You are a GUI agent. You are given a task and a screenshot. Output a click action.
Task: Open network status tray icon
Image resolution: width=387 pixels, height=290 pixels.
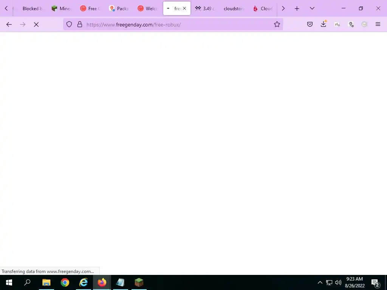pyautogui.click(x=329, y=282)
